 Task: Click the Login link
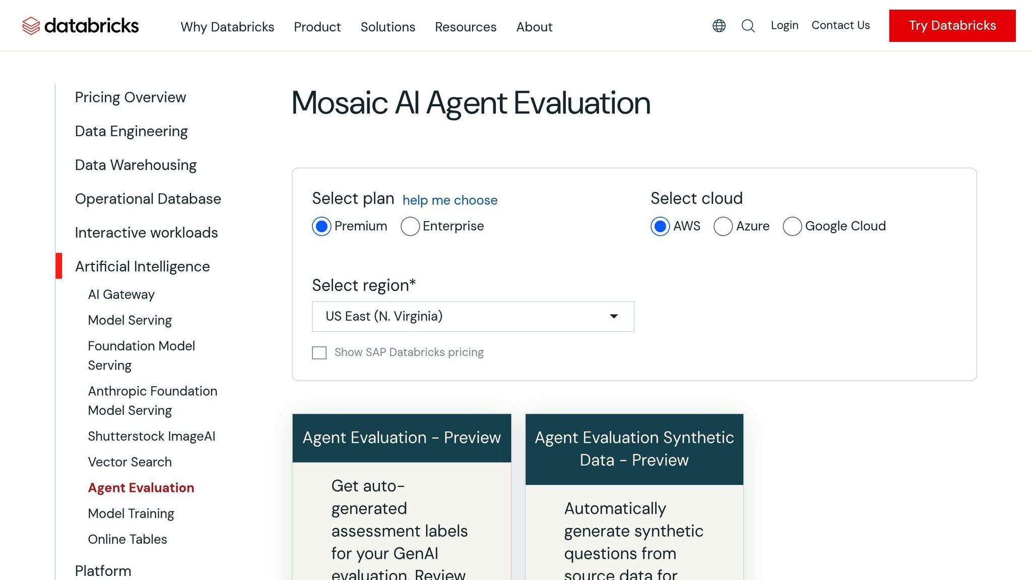[784, 25]
